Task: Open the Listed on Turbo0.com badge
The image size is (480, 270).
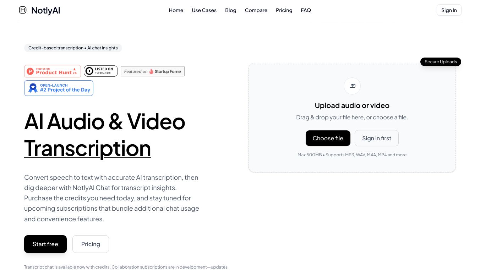Action: tap(101, 71)
